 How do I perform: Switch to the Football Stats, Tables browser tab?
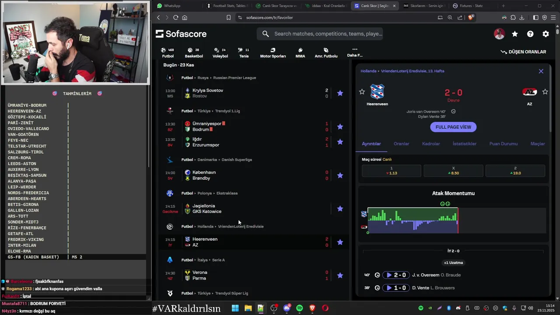click(226, 6)
